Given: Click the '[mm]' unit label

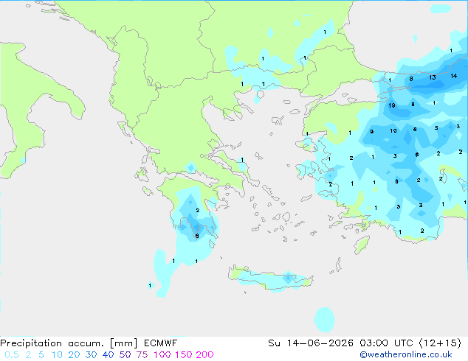Looking at the screenshot, I should 123,343.
